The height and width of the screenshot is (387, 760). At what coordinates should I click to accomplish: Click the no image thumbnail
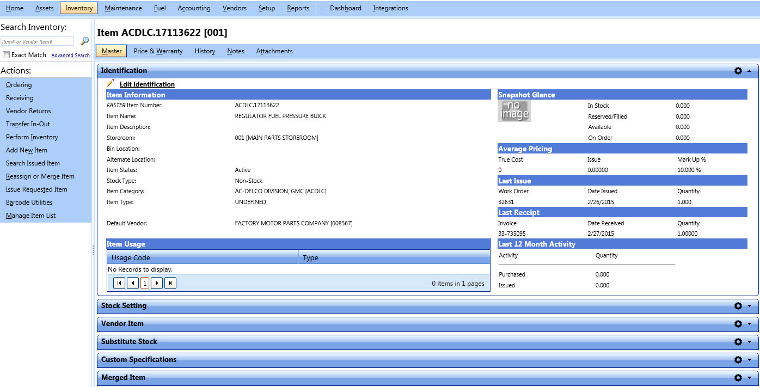[x=514, y=111]
